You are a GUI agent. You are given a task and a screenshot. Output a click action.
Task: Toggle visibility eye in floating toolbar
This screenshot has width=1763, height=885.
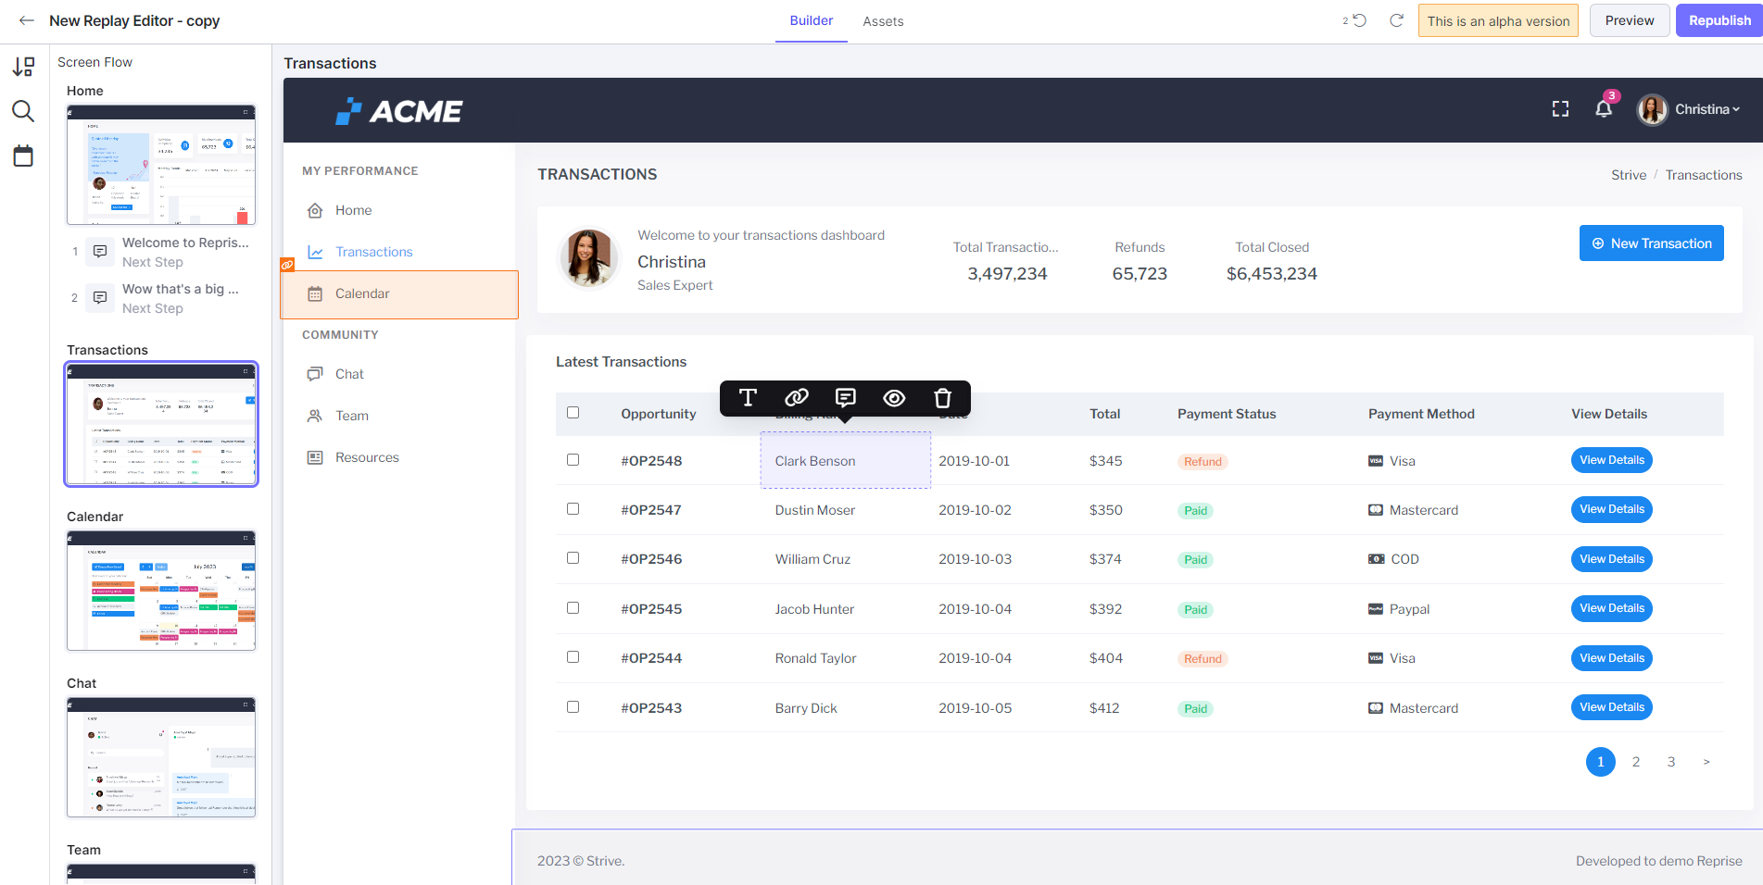click(894, 398)
